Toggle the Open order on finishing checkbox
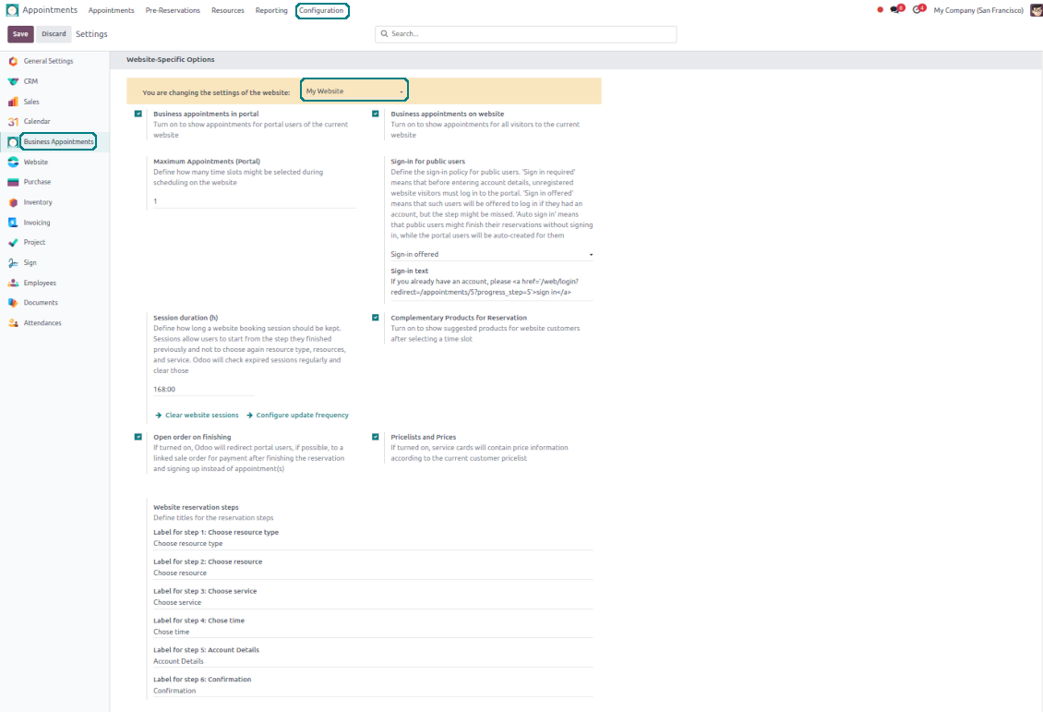The height and width of the screenshot is (712, 1043). click(x=138, y=437)
